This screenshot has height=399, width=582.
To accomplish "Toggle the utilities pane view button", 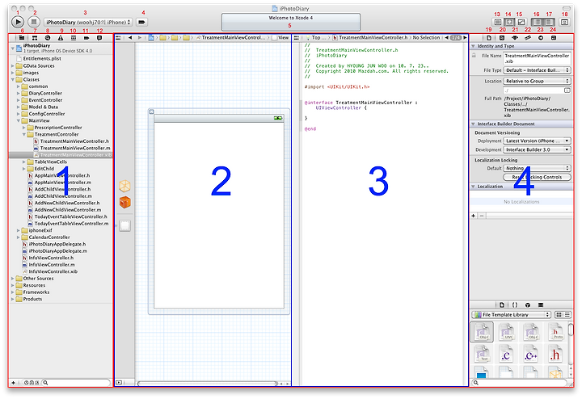I will (549, 23).
